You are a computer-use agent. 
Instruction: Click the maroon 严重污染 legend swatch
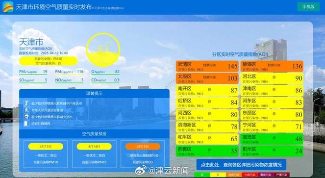pos(282,175)
